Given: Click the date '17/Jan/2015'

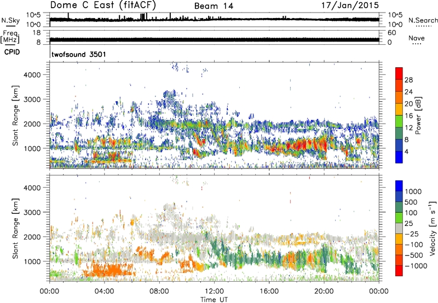Looking at the screenshot, I should [350, 5].
